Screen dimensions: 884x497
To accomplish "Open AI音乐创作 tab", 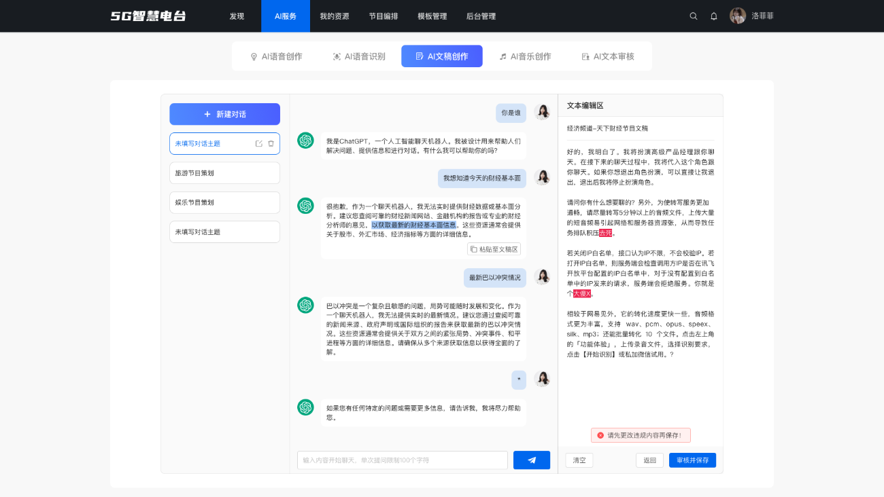I will [x=525, y=56].
